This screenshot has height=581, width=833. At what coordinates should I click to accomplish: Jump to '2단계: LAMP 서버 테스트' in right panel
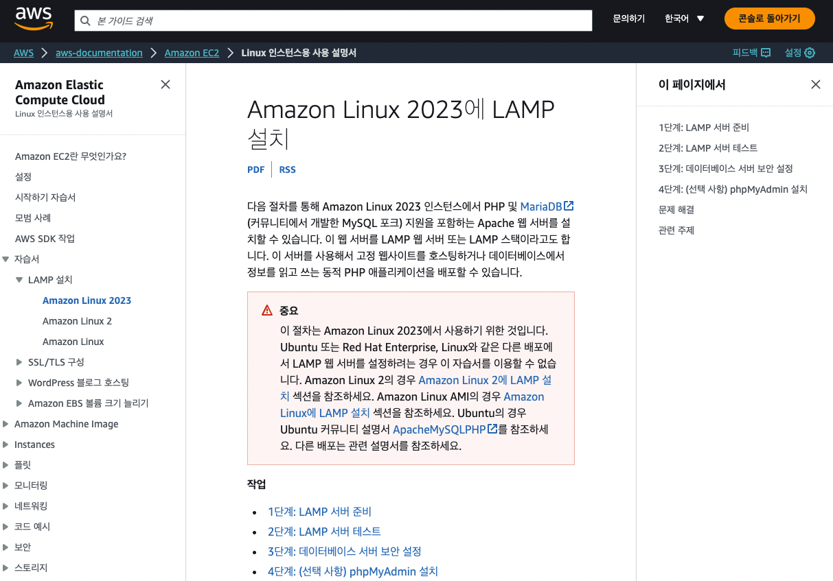[x=708, y=148]
